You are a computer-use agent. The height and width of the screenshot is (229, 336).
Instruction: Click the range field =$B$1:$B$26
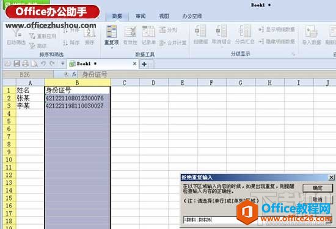pos(255,220)
